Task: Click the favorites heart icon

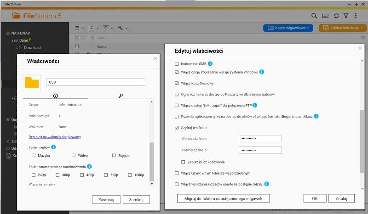Action: [x=362, y=38]
